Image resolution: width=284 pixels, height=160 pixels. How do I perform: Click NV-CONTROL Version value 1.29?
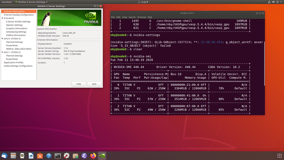(x=65, y=59)
